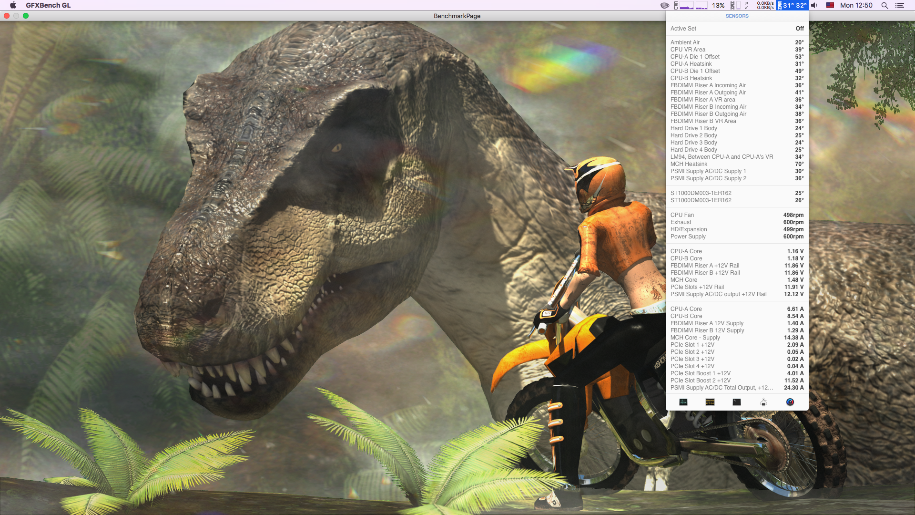Select the CPU-B Heatsink row
The width and height of the screenshot is (915, 515).
(737, 78)
